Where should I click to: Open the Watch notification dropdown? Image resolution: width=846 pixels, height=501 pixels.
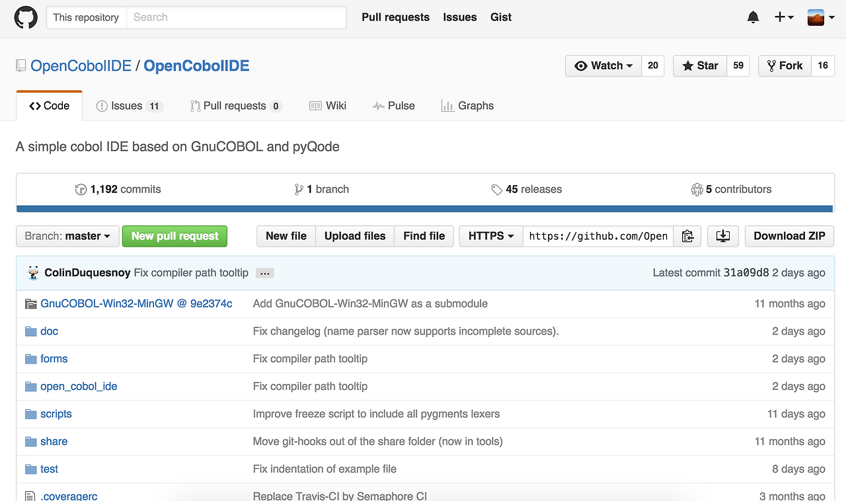point(603,65)
